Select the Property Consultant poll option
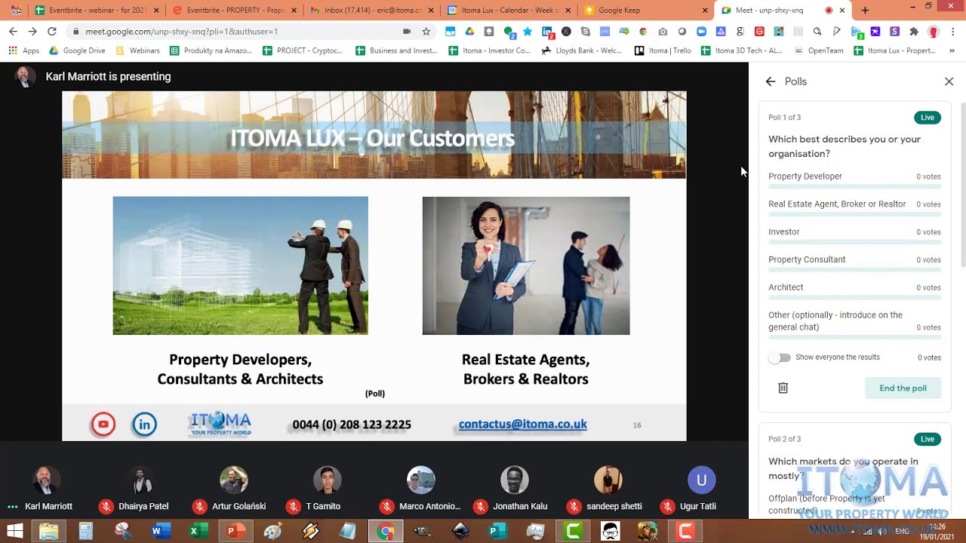Screen dimensions: 966x543 (x=854, y=263)
